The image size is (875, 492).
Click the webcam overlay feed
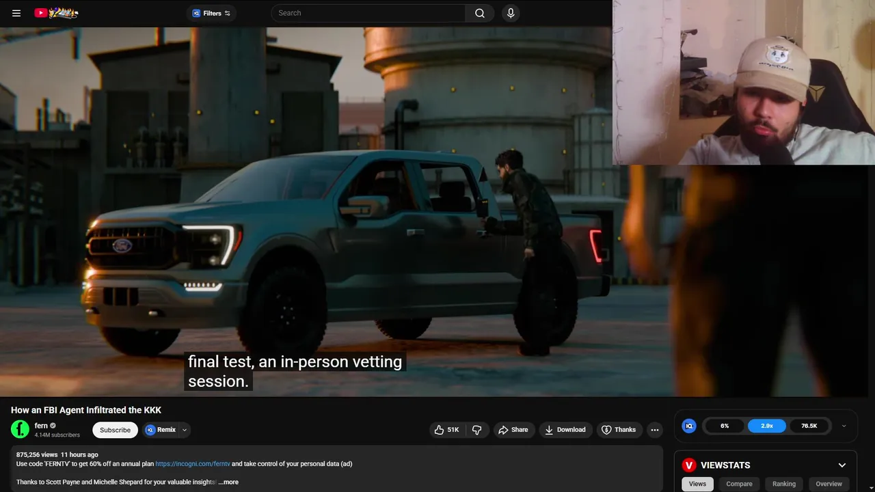coord(744,82)
